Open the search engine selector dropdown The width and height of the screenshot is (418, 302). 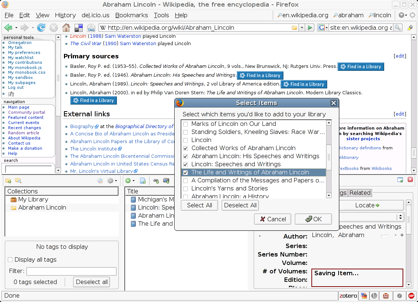click(323, 28)
